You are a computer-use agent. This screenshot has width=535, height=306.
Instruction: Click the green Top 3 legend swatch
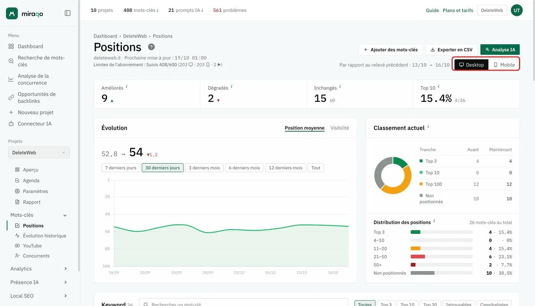(421, 161)
